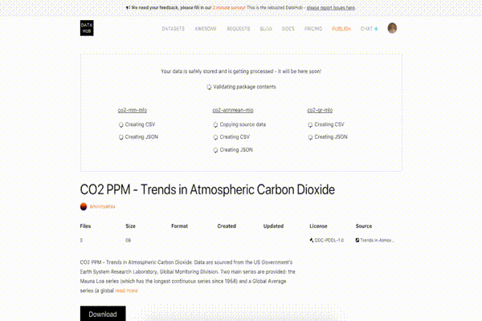The image size is (482, 321).
Task: Open the co2-annmean-mlo resource link
Action: tap(233, 110)
